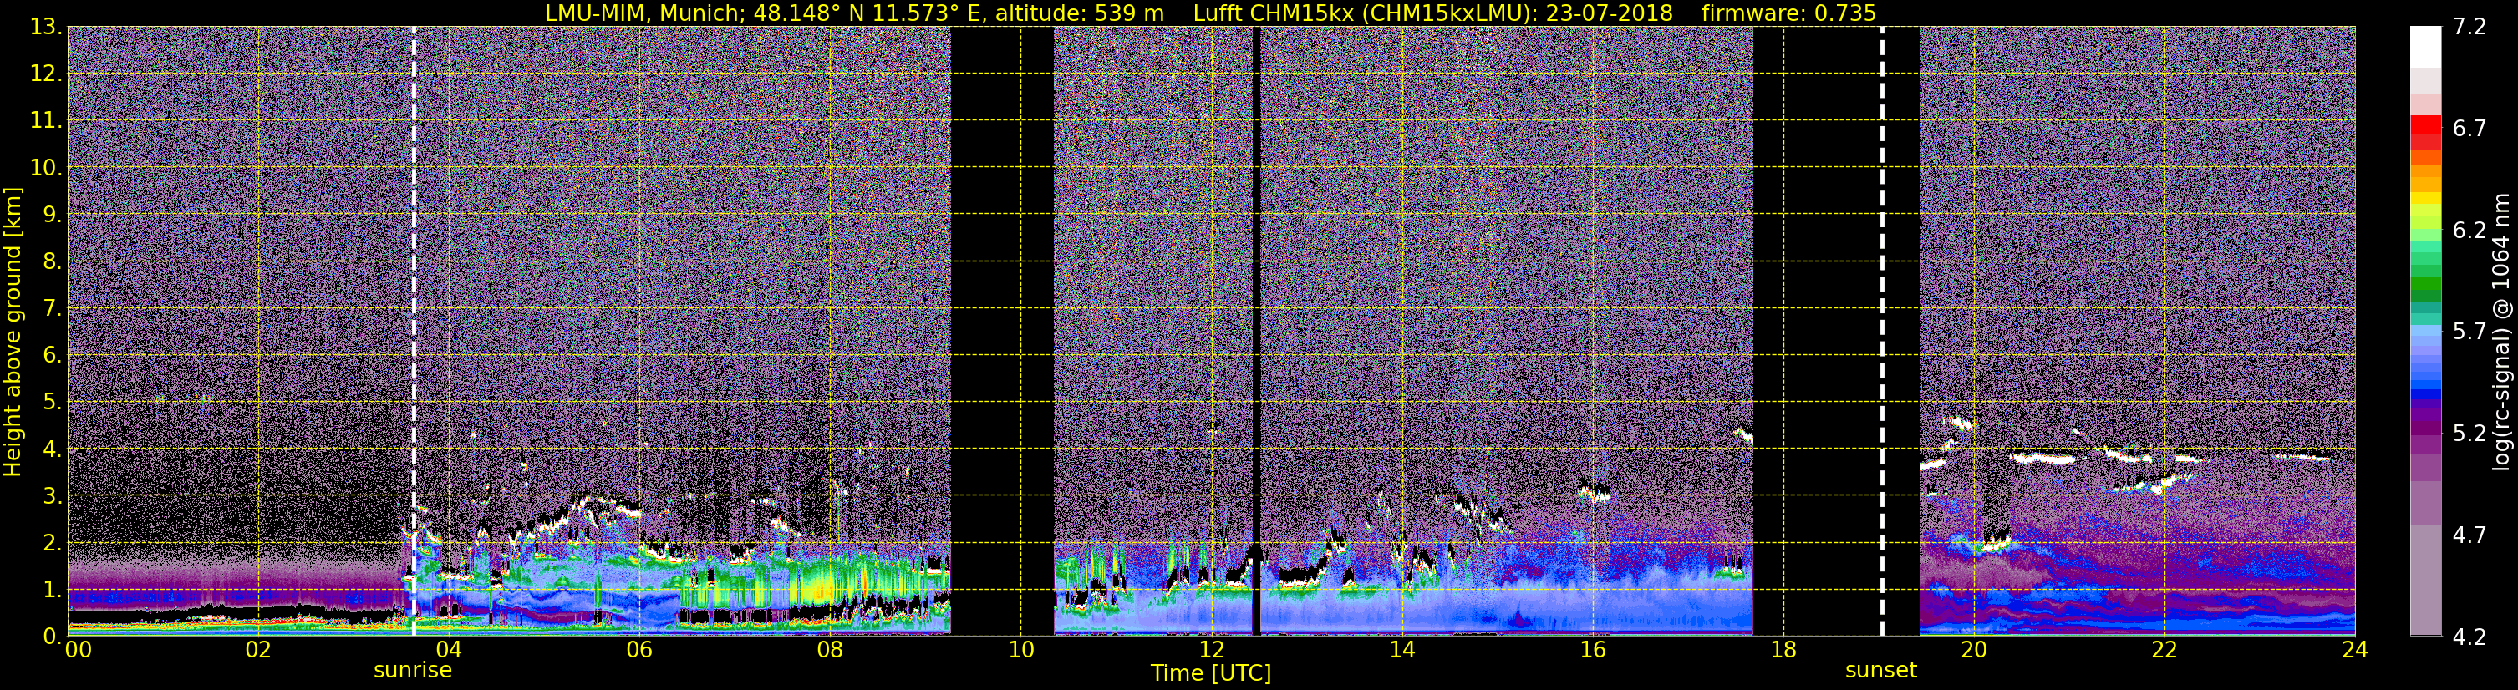Click the '4.7' colorbar tick label
This screenshot has height=690, width=2518.
tap(2470, 535)
